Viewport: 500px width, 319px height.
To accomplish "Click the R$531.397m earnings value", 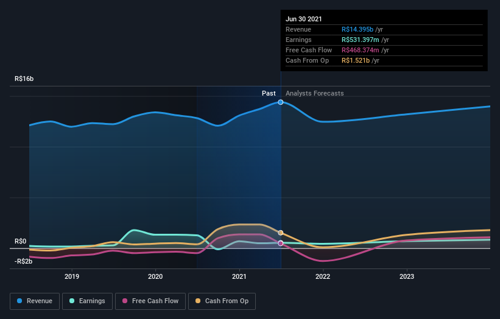I will [361, 40].
